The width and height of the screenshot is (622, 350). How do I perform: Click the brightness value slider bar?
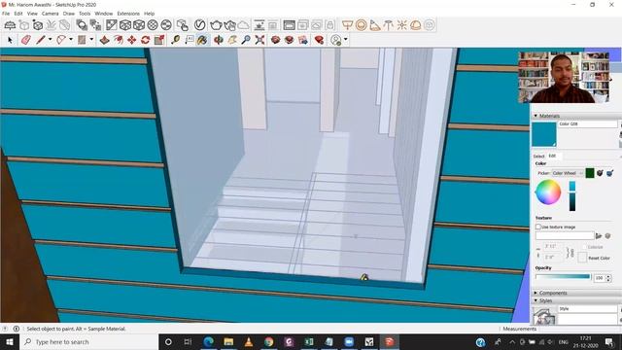(572, 196)
